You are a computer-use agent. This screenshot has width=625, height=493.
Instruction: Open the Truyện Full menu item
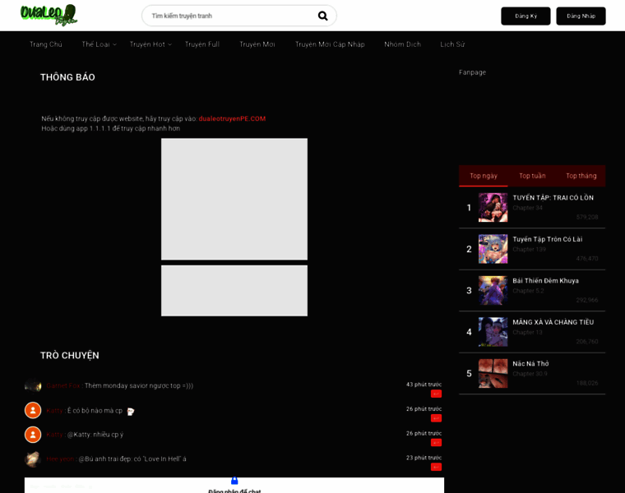pos(202,44)
